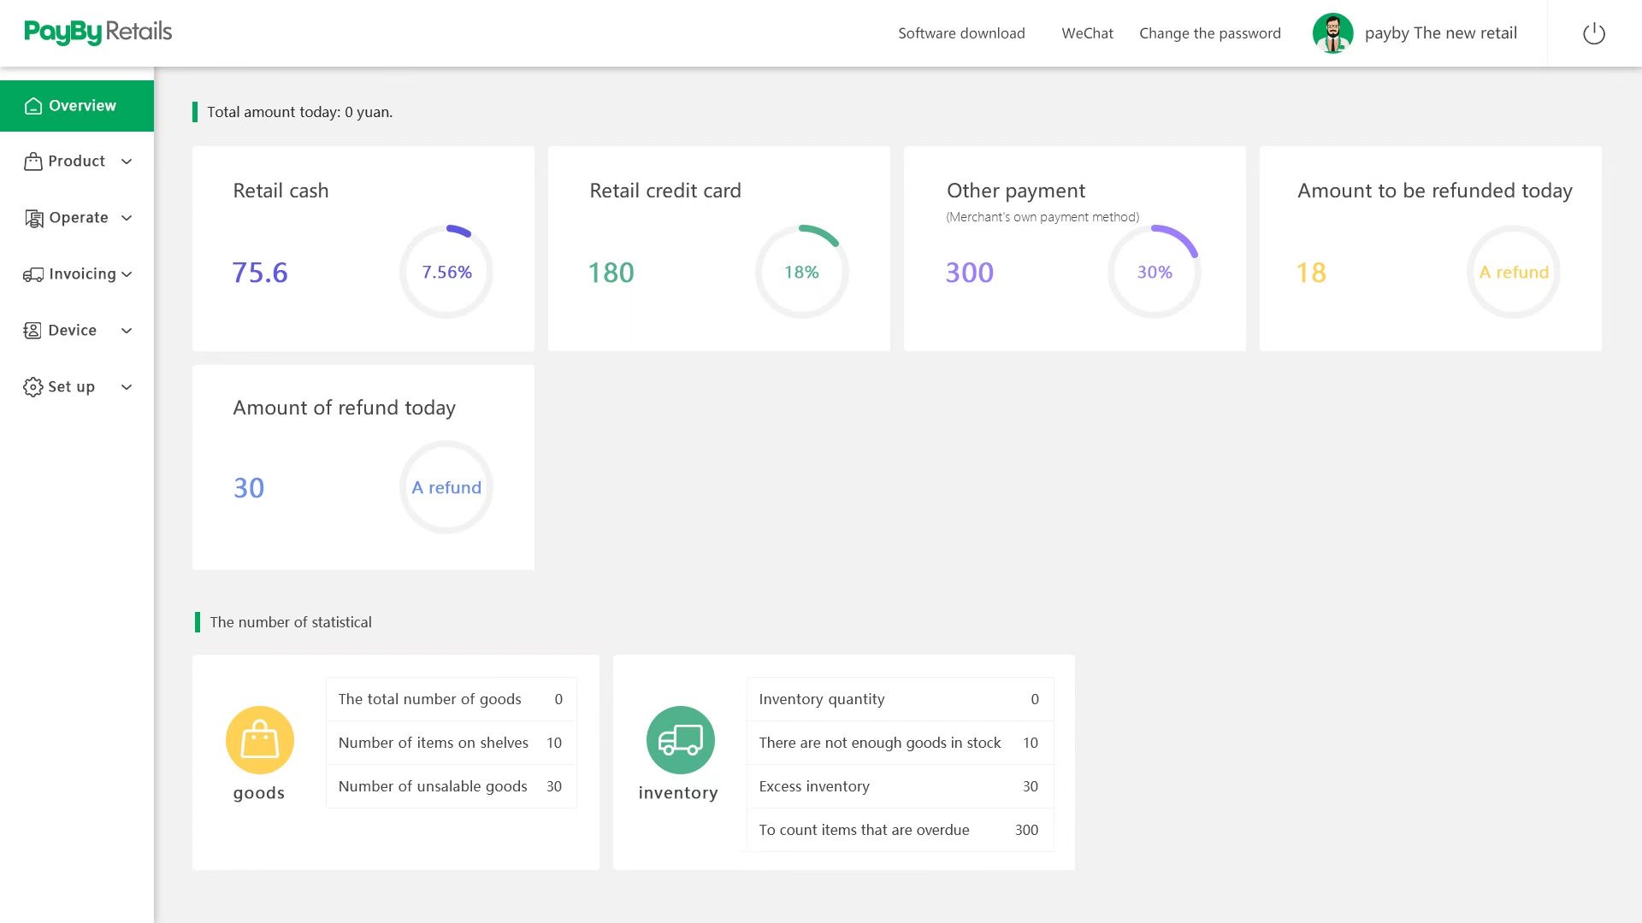Click the Invoicing truck icon in sidebar

point(33,274)
